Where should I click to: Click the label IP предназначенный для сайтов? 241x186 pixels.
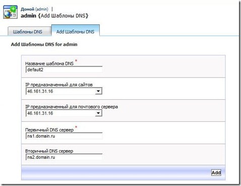(x=59, y=85)
